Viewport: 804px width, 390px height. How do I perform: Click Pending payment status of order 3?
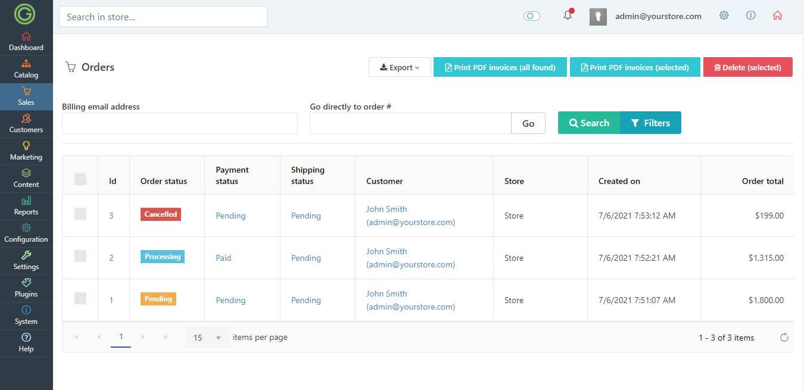[x=230, y=216]
